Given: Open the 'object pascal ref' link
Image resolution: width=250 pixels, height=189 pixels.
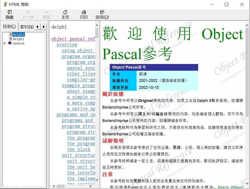Looking at the screenshot, I should (x=73, y=39).
